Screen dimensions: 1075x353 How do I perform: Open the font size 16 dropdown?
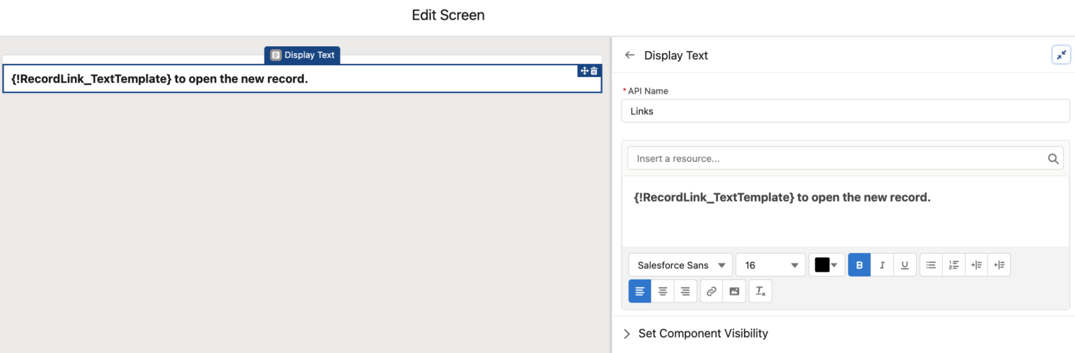click(x=771, y=265)
